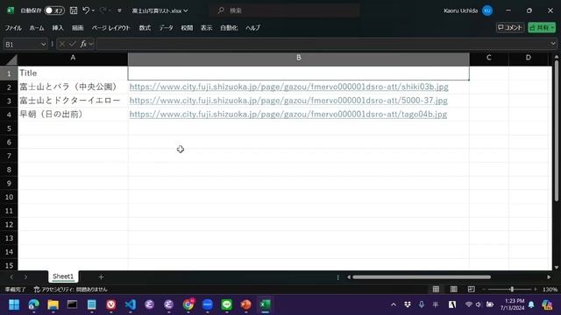Viewport: 561px width, 315px height.
Task: Add a new sheet with the plus button
Action: point(101,276)
